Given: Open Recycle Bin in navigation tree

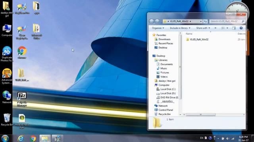Looking at the screenshot, I should coord(163,114).
